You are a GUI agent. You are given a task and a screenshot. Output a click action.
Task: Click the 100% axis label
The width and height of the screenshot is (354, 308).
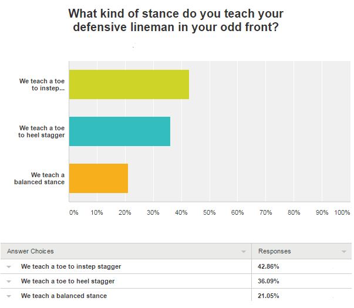pyautogui.click(x=342, y=212)
